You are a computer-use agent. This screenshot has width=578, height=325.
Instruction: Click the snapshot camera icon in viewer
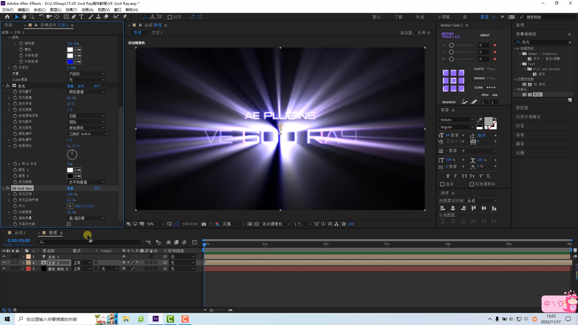[204, 224]
